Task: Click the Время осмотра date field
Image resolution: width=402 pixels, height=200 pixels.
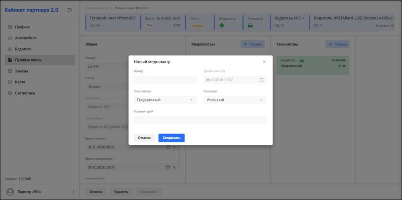Action: (x=235, y=80)
